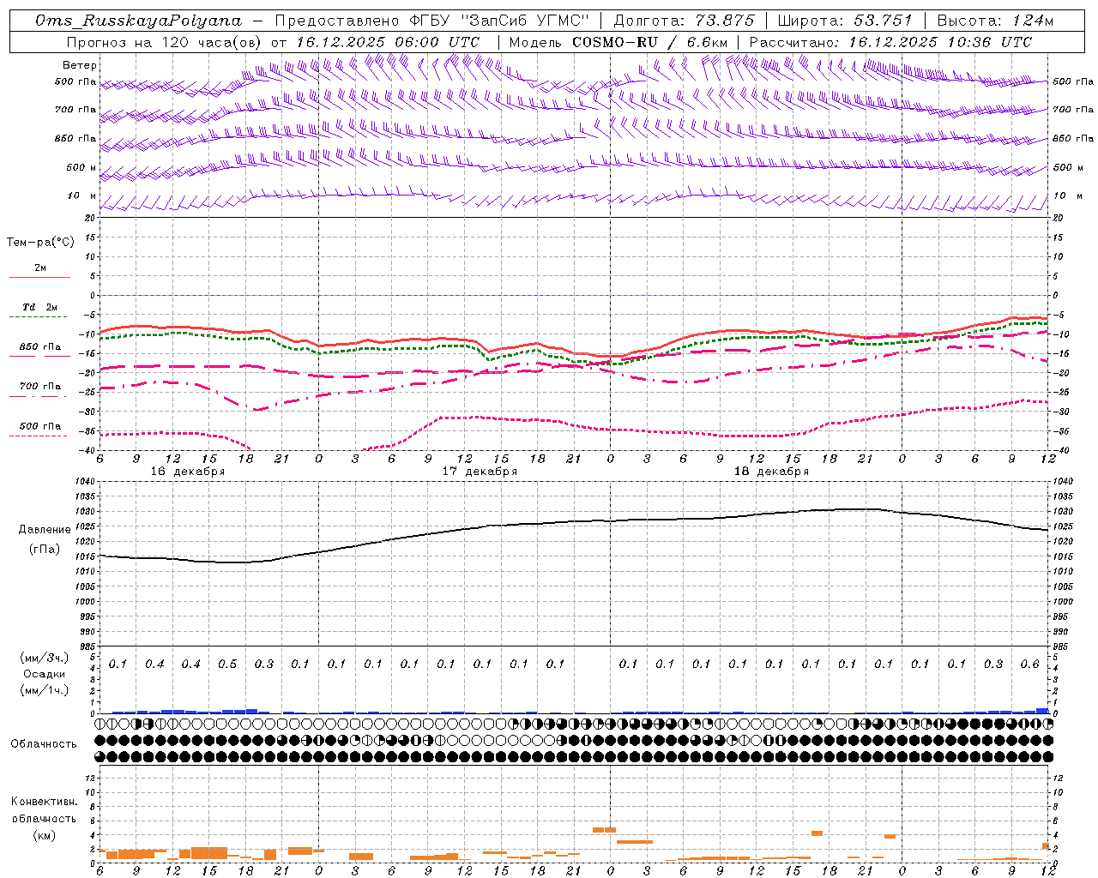Select the forecast line Прогноз на 120 часа(ов)
This screenshot has width=1098, height=878.
166,42
